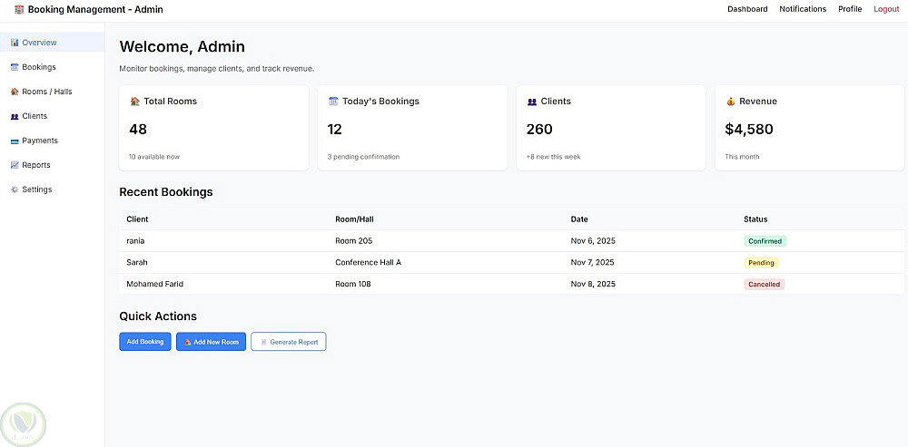
Task: Click the Rooms / Halls house icon
Action: [x=15, y=92]
